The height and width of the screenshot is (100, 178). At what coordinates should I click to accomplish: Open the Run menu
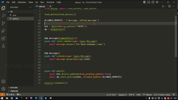coord(42,2)
